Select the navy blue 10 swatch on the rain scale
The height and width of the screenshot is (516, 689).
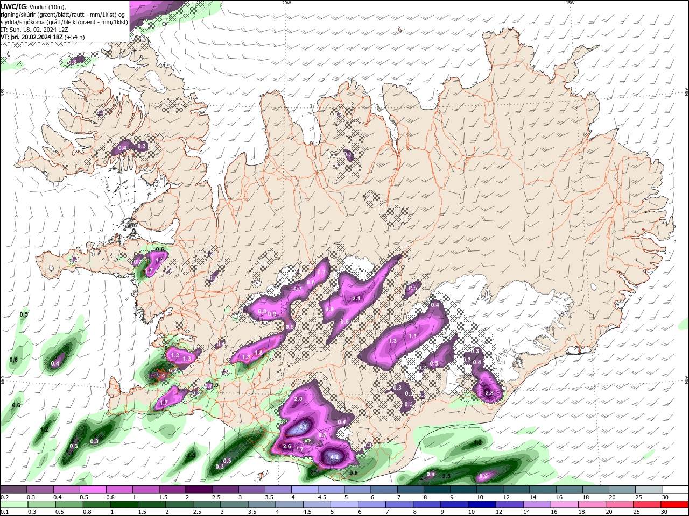(481, 505)
